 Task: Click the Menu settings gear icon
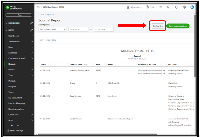pos(8,131)
